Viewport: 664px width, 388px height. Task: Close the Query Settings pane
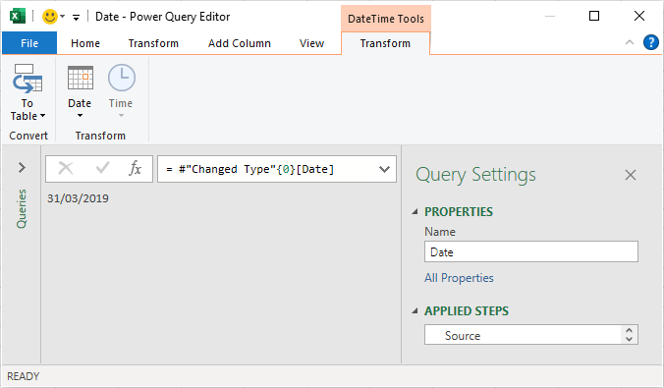(631, 175)
